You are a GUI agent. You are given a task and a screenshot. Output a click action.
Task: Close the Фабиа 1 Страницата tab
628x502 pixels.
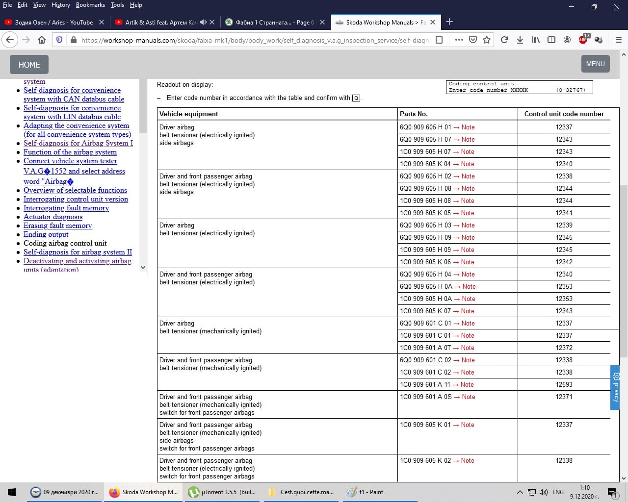coord(322,22)
